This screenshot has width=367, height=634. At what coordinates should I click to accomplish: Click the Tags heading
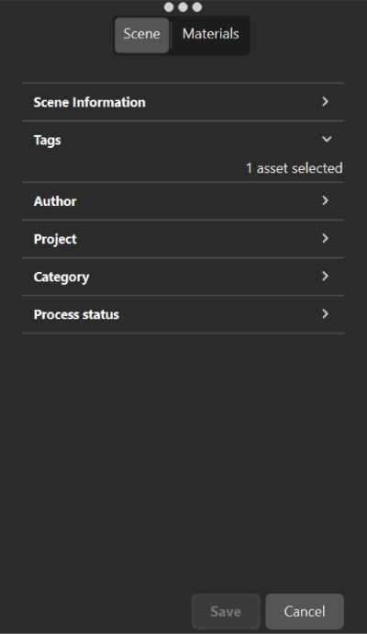47,141
